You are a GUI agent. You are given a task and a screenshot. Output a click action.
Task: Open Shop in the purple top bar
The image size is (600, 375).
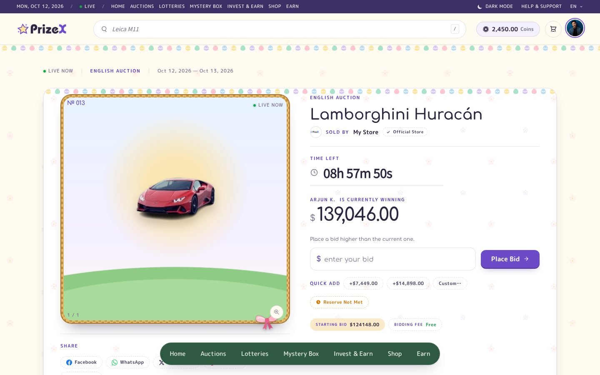(x=275, y=7)
